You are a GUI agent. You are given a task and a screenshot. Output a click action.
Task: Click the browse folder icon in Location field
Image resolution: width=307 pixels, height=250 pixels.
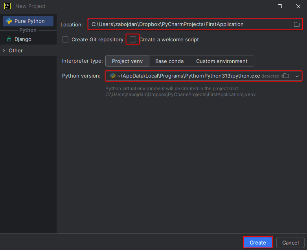[x=297, y=24]
